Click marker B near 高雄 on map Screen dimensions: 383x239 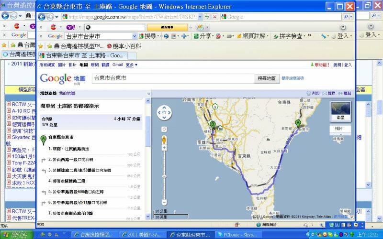[x=213, y=125]
